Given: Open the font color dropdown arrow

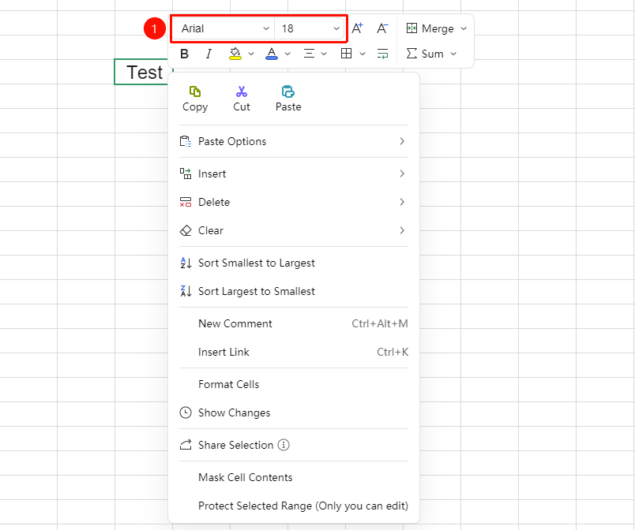Looking at the screenshot, I should [287, 54].
